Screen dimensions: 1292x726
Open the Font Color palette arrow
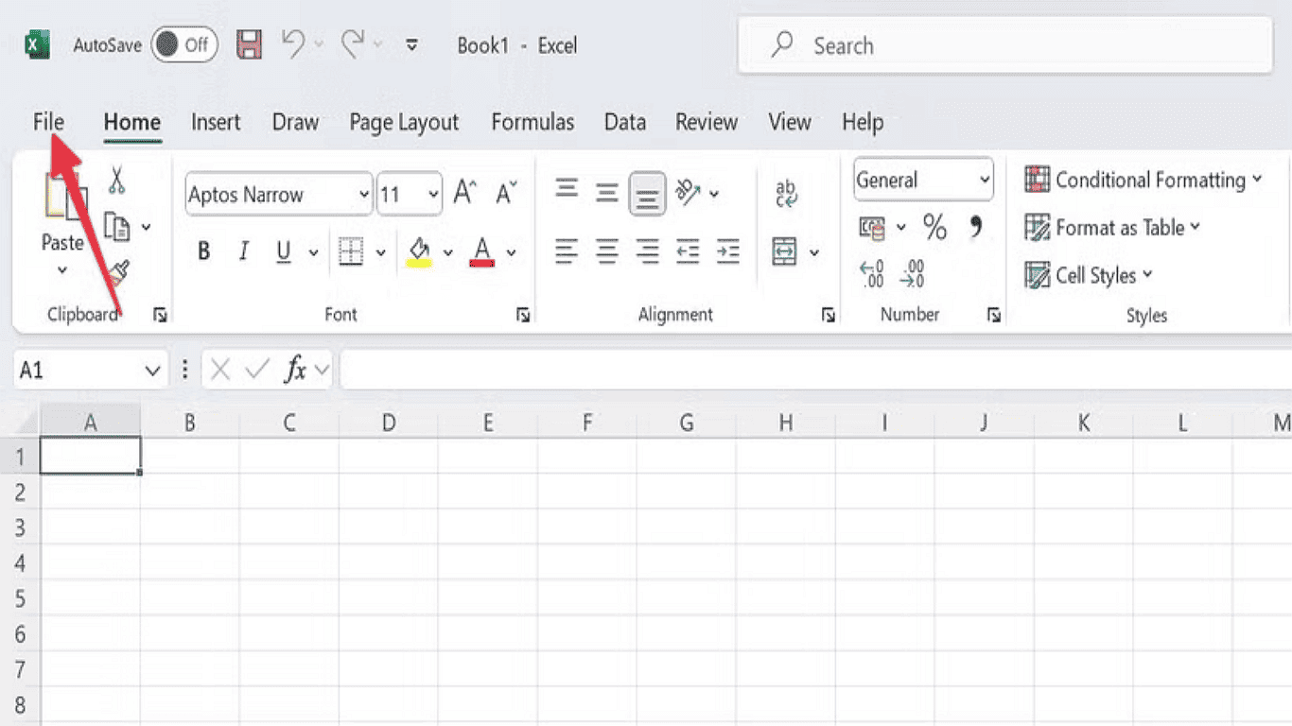tap(511, 252)
